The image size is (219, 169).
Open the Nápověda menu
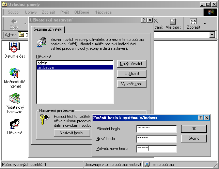(103, 12)
